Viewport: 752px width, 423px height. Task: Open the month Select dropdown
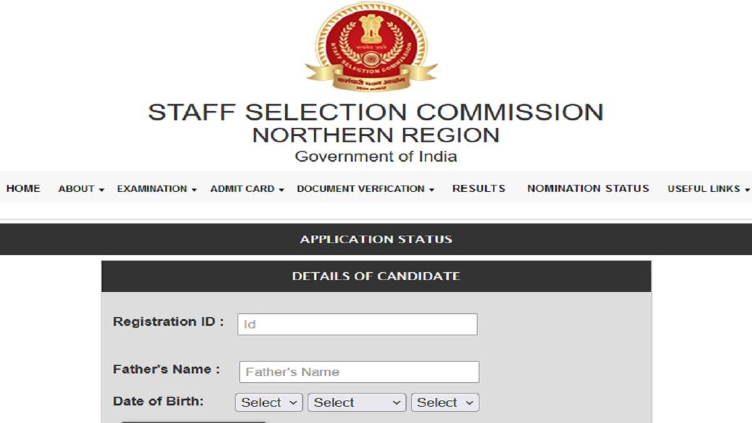357,402
